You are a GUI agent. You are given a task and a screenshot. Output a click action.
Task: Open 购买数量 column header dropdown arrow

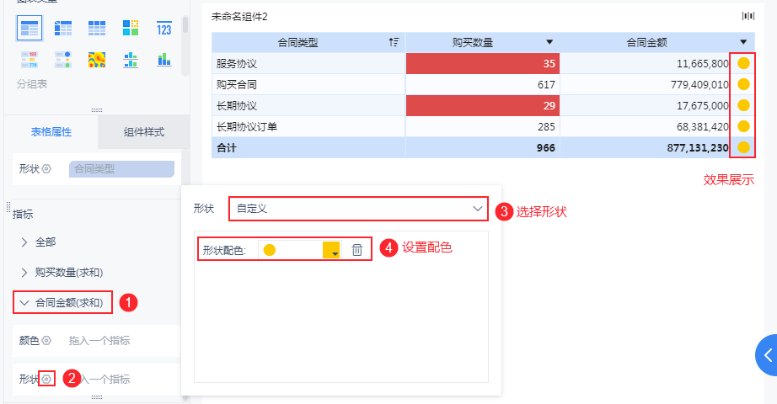point(549,42)
